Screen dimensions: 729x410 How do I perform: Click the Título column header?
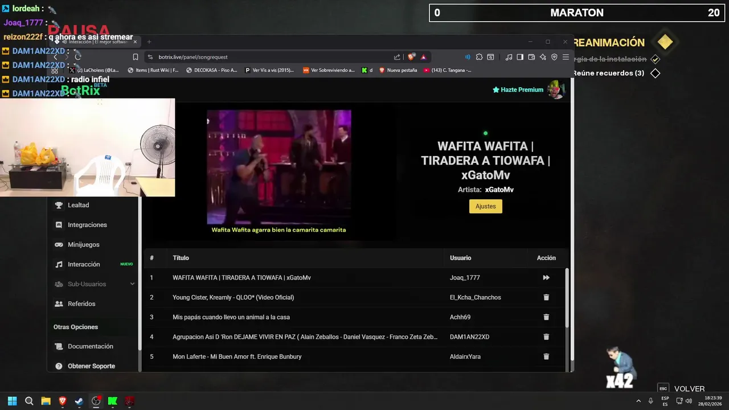click(x=181, y=258)
